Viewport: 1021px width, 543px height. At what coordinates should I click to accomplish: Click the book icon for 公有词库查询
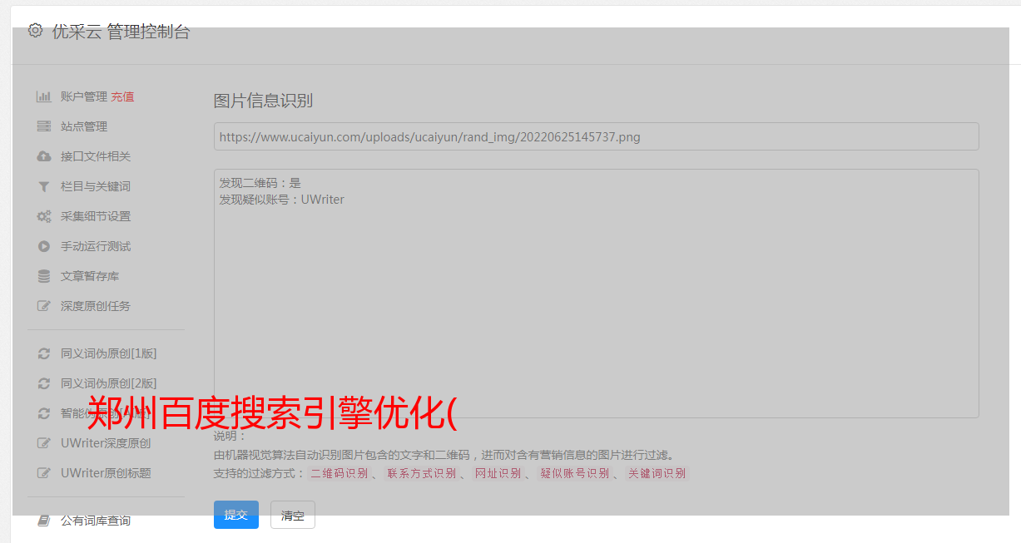coord(44,521)
